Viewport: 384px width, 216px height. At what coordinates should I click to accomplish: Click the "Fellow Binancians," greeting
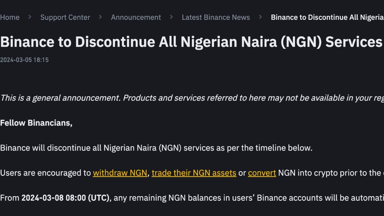pos(36,123)
